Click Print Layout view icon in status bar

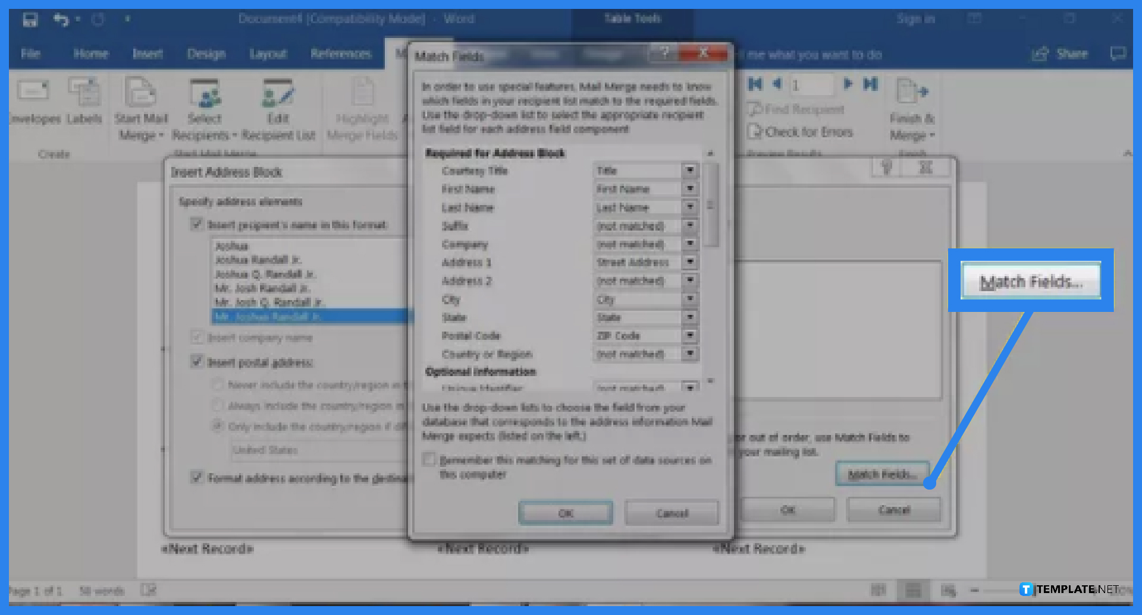(x=913, y=590)
